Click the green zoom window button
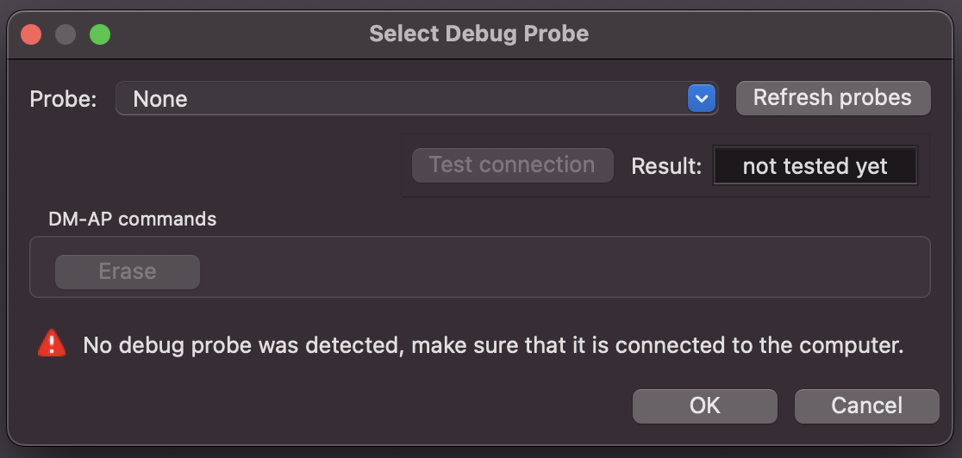The image size is (962, 458). pos(100,34)
